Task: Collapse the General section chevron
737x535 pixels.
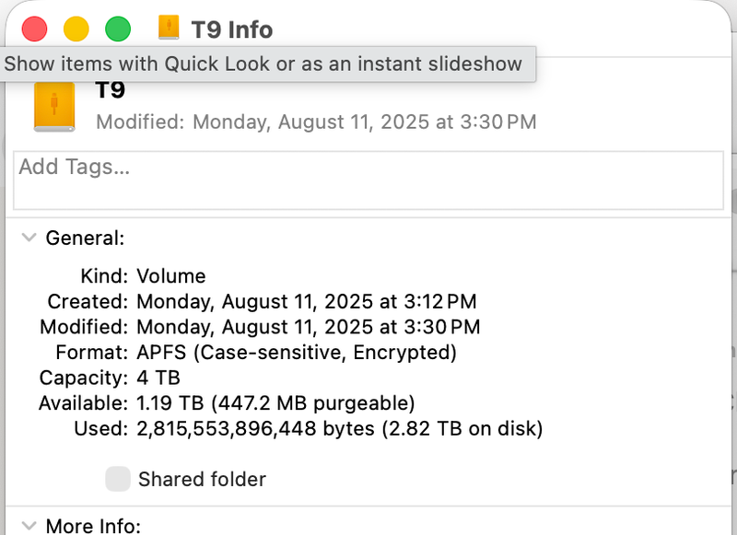Action: click(29, 238)
